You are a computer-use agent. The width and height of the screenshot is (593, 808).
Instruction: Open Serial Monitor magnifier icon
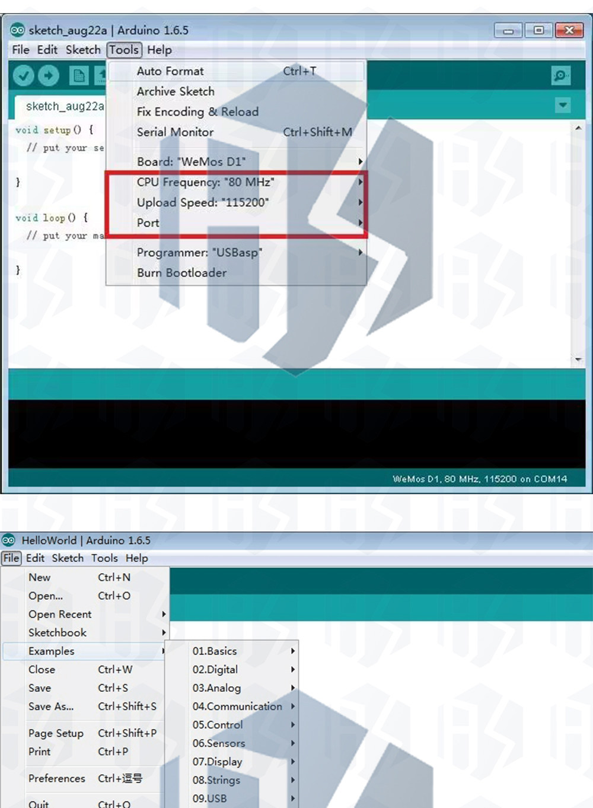[x=560, y=75]
